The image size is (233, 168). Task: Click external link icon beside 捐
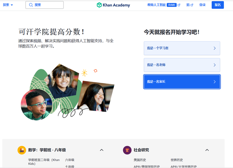point(192,5)
